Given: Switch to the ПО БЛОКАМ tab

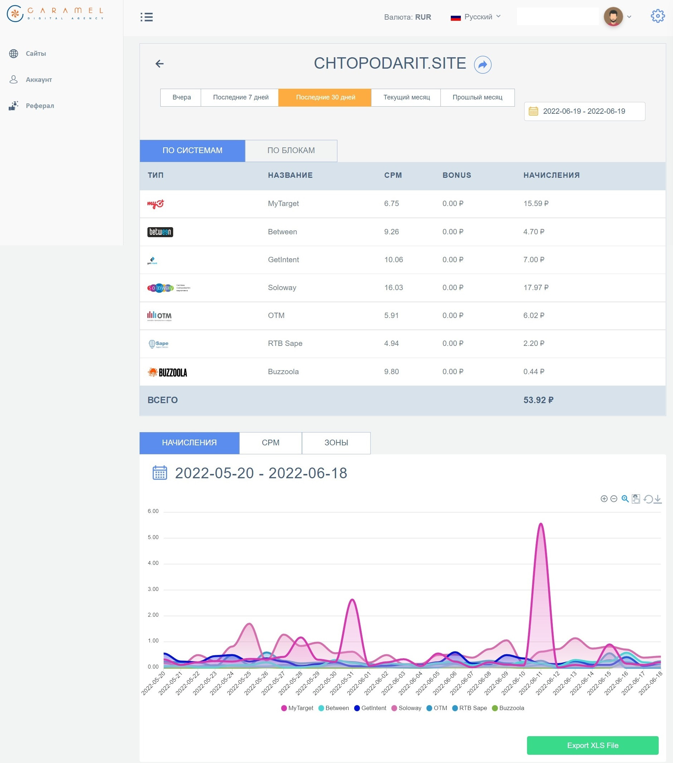Looking at the screenshot, I should coord(291,151).
